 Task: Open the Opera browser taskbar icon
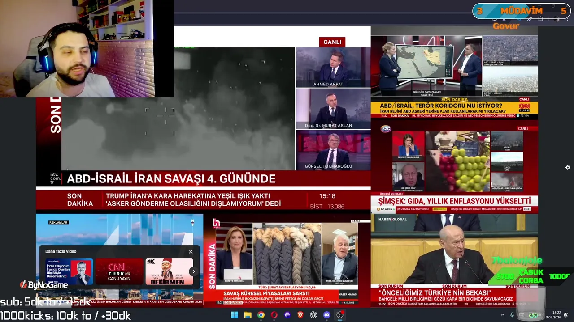pyautogui.click(x=274, y=315)
